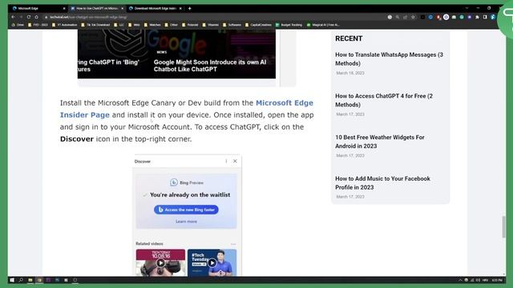The image size is (513, 288).
Task: Click the page vertical scrollbar thumb
Action: click(503, 226)
